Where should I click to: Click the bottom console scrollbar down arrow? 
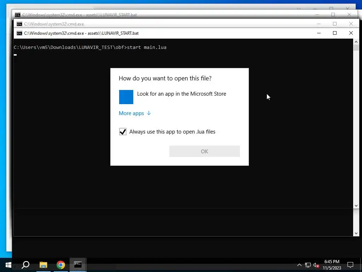356,233
